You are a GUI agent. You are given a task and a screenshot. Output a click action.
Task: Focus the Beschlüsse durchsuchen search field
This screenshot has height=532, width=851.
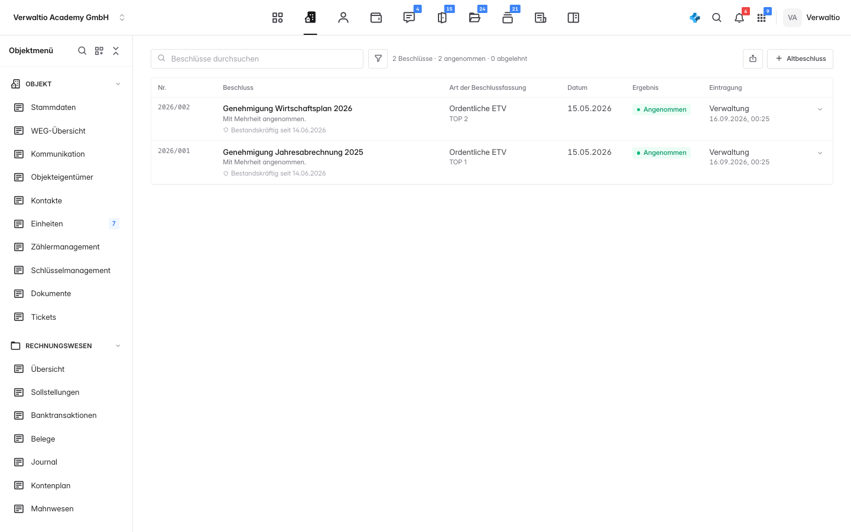tap(257, 59)
